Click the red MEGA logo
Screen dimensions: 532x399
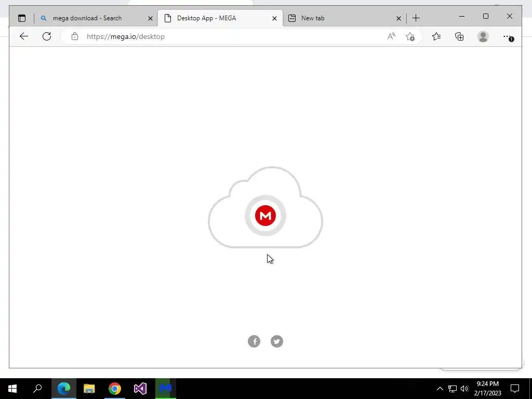(x=265, y=216)
